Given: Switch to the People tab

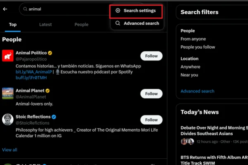Looking at the screenshot, I should pos(81,25).
